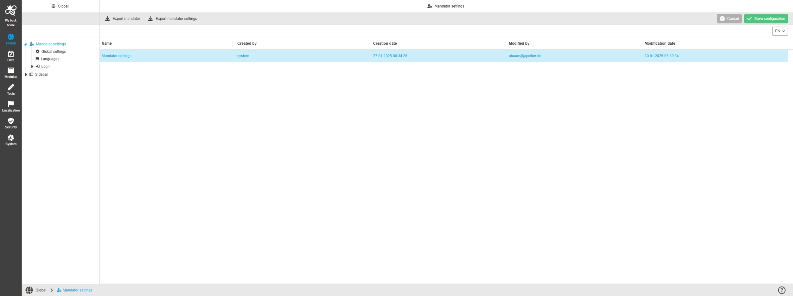793x296 pixels.
Task: Click the Modified by column header
Action: [x=519, y=43]
